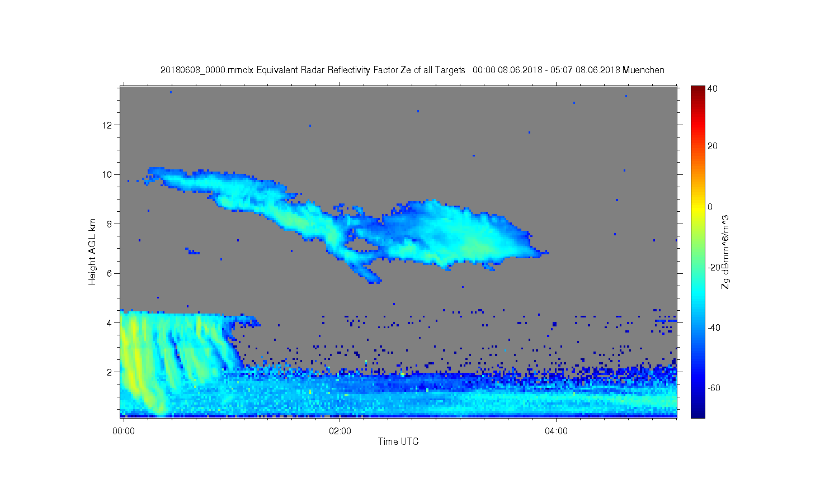Pick the colorbar value label '40'
Image resolution: width=839 pixels, height=503 pixels.
tap(713, 89)
